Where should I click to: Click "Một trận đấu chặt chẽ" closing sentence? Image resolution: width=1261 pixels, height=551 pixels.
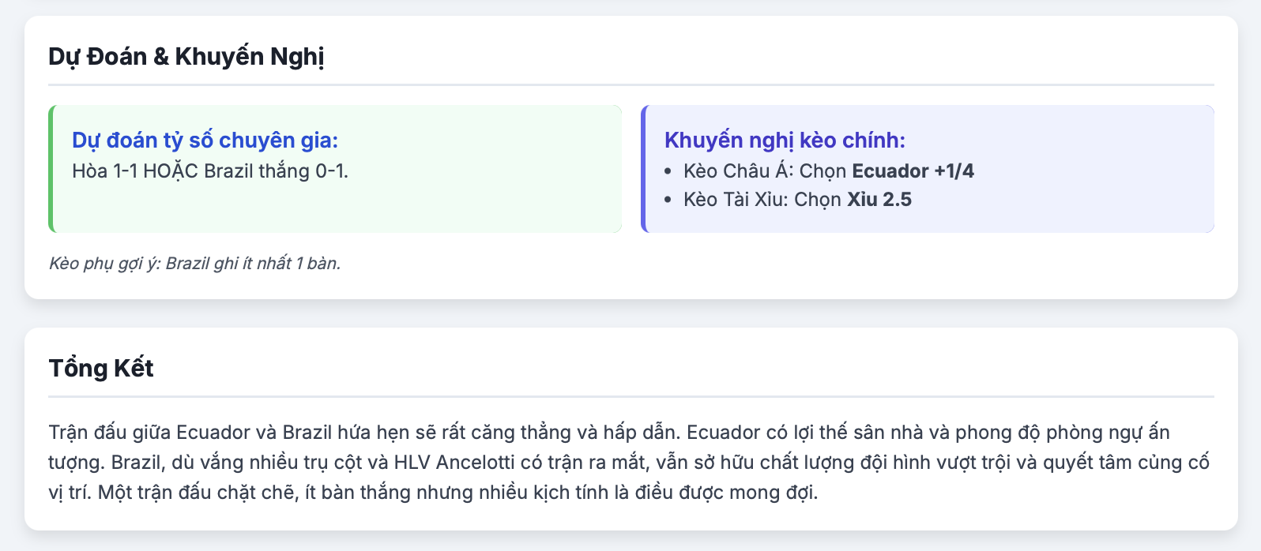click(458, 493)
